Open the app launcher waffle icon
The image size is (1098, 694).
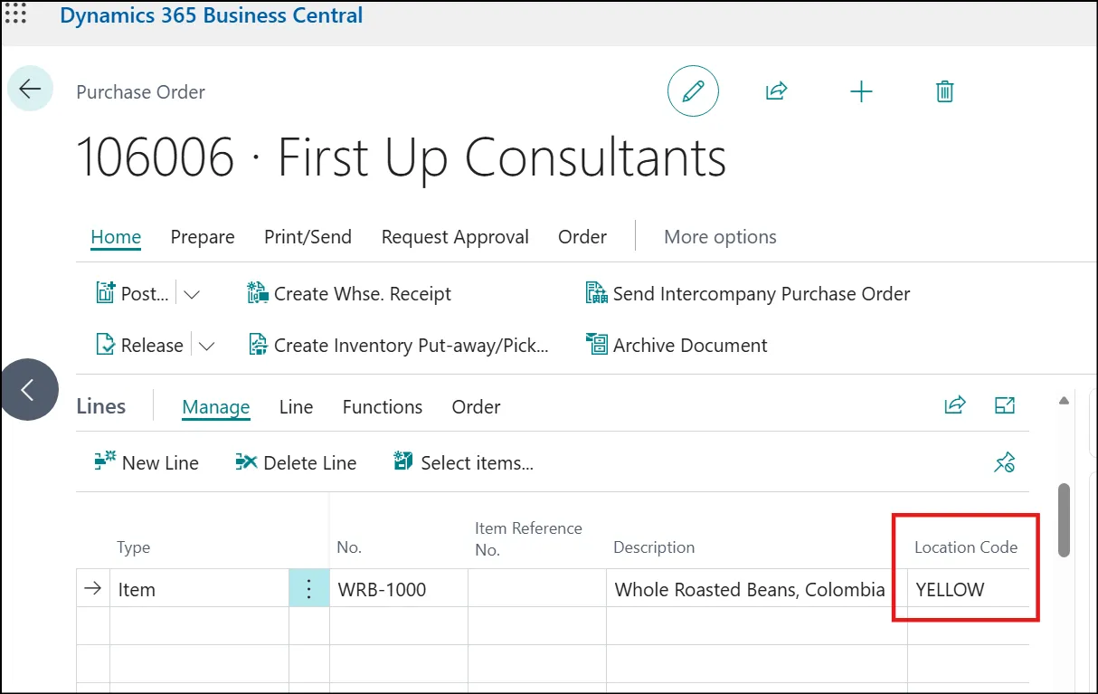tap(16, 14)
